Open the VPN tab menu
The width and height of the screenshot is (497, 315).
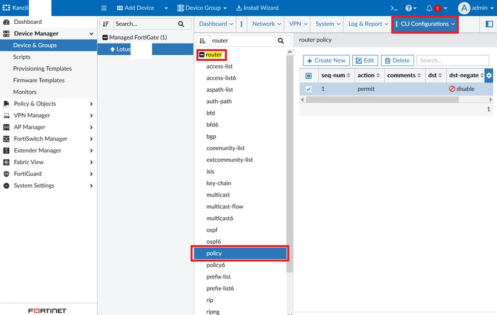[299, 24]
